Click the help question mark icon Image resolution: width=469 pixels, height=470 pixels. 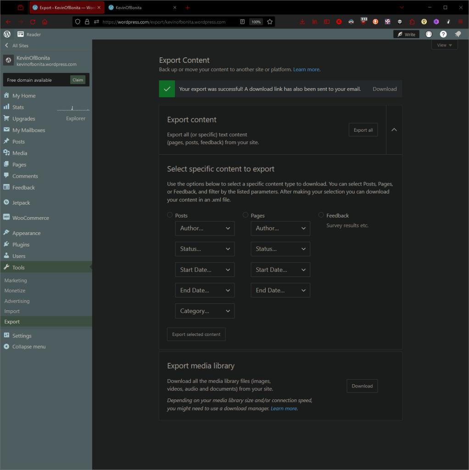point(443,34)
